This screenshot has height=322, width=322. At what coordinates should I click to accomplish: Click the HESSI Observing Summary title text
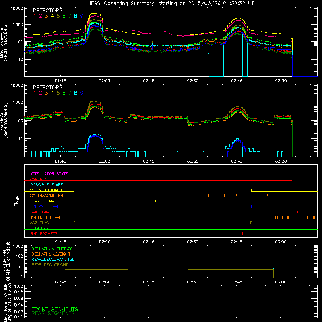pos(170,4)
